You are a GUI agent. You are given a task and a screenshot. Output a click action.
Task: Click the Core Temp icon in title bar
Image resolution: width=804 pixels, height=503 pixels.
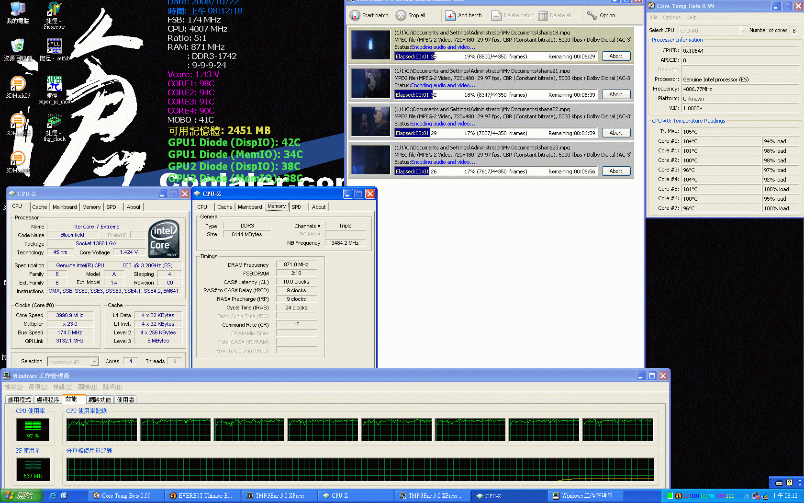click(651, 6)
